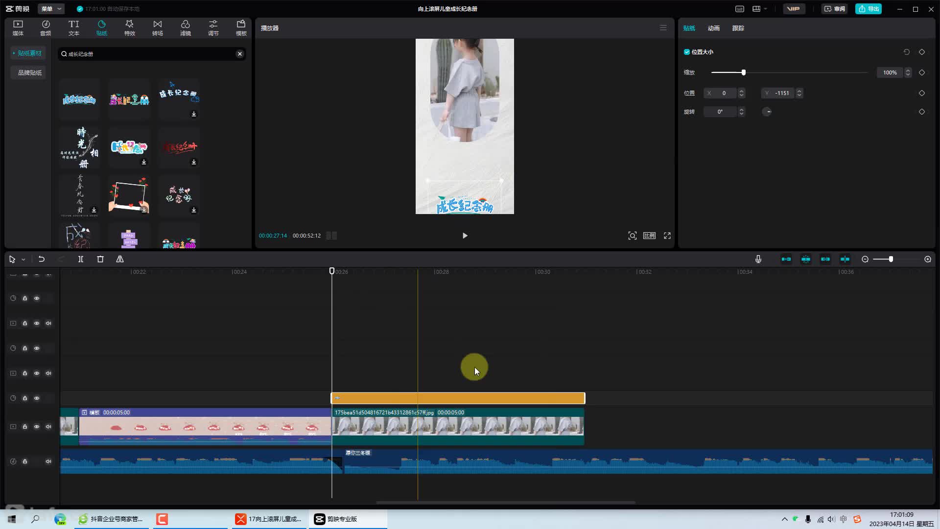Open the 贴纸 sticker panel in top toolbar
This screenshot has height=529, width=940.
click(101, 28)
